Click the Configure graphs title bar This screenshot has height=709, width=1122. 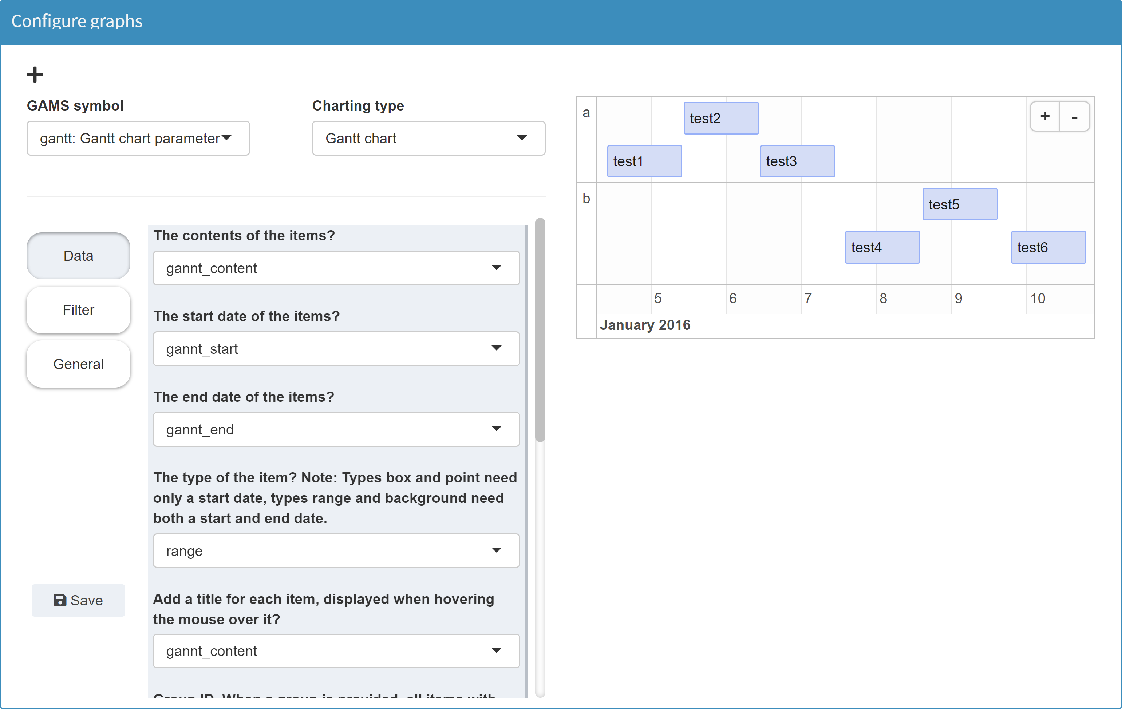(77, 20)
